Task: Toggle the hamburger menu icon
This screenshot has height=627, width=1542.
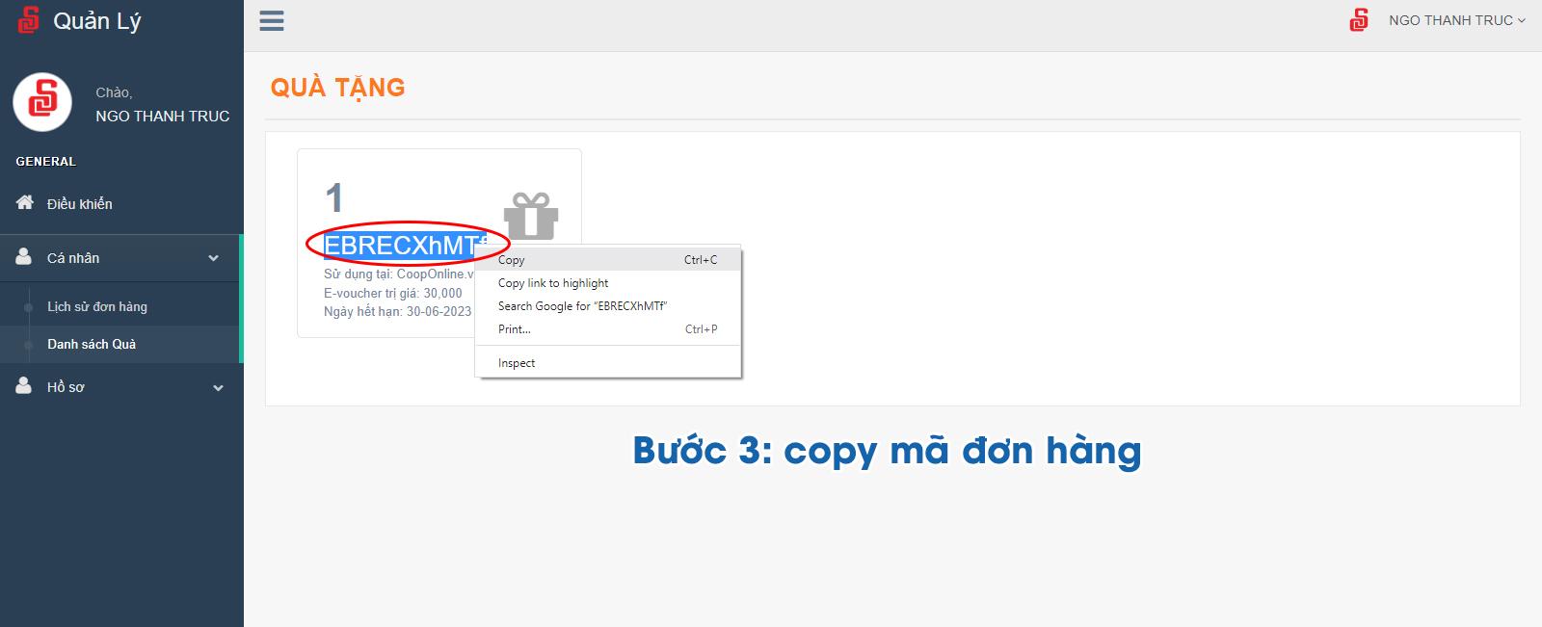Action: tap(272, 20)
